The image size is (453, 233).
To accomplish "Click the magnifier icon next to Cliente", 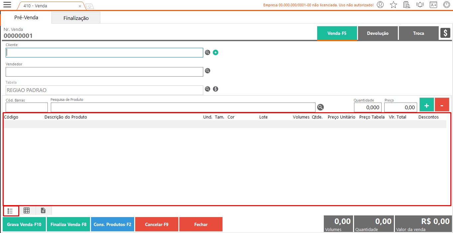I will coord(208,52).
